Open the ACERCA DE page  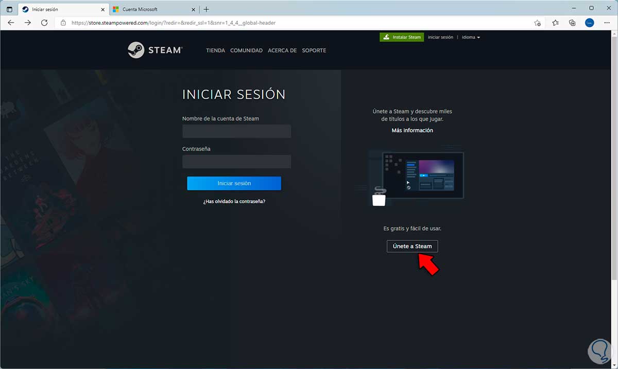(x=282, y=50)
